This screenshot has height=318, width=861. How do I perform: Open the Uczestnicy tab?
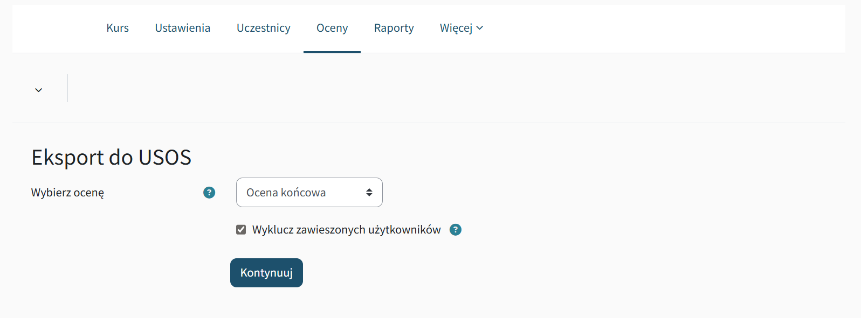coord(264,27)
